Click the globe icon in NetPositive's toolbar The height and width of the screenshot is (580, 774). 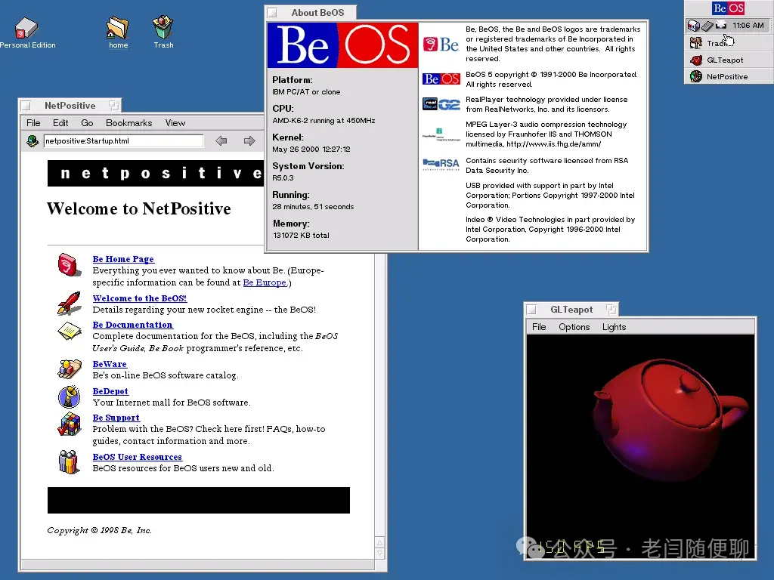(x=32, y=140)
